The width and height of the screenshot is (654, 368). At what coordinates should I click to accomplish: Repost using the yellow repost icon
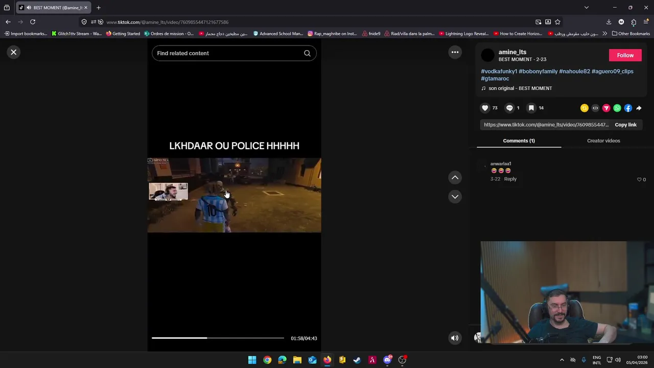pos(585,108)
